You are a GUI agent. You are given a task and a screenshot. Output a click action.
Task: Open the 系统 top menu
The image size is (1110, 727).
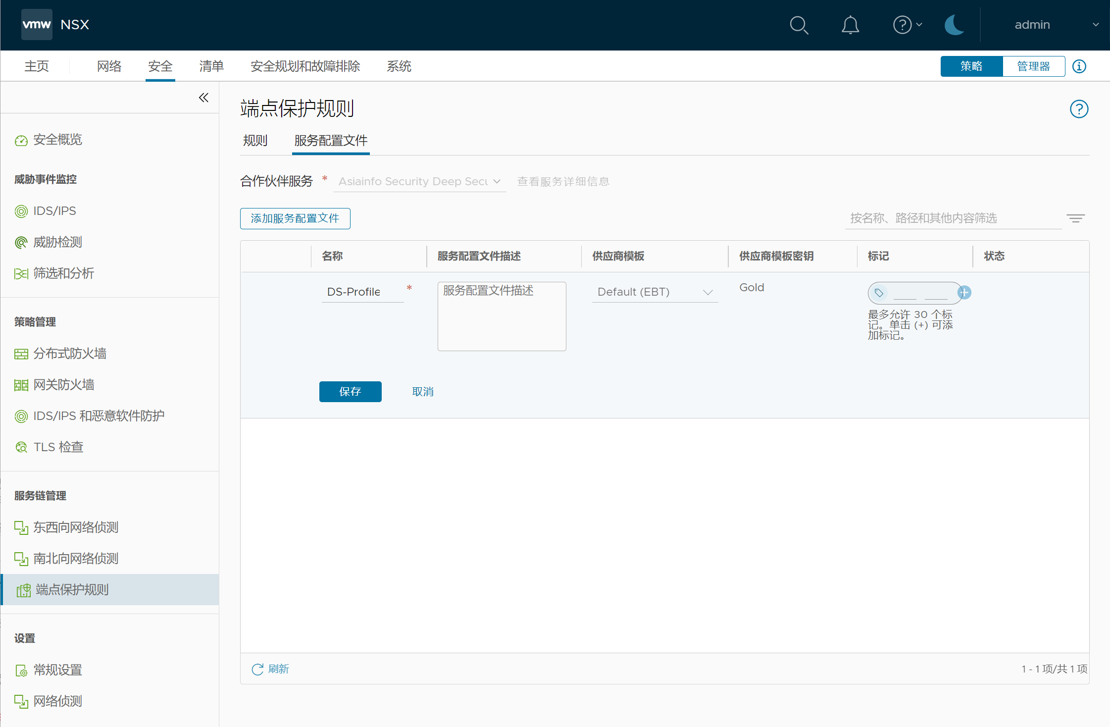(x=399, y=66)
